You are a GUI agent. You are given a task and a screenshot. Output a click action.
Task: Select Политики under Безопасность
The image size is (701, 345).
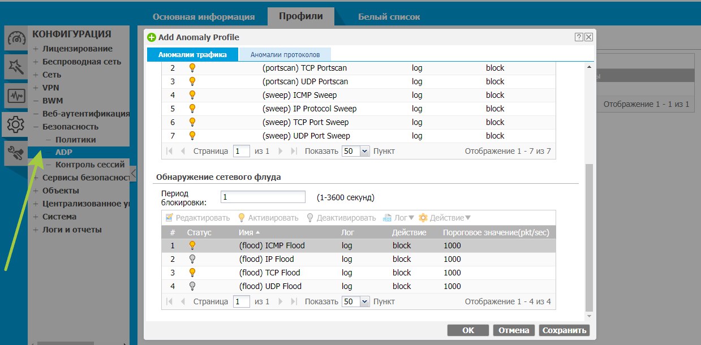coord(76,140)
